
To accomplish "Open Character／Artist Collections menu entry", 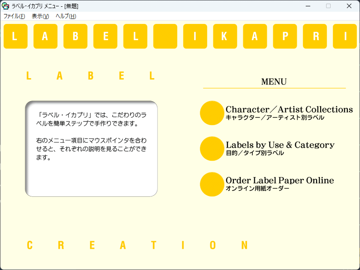I will tap(289, 109).
